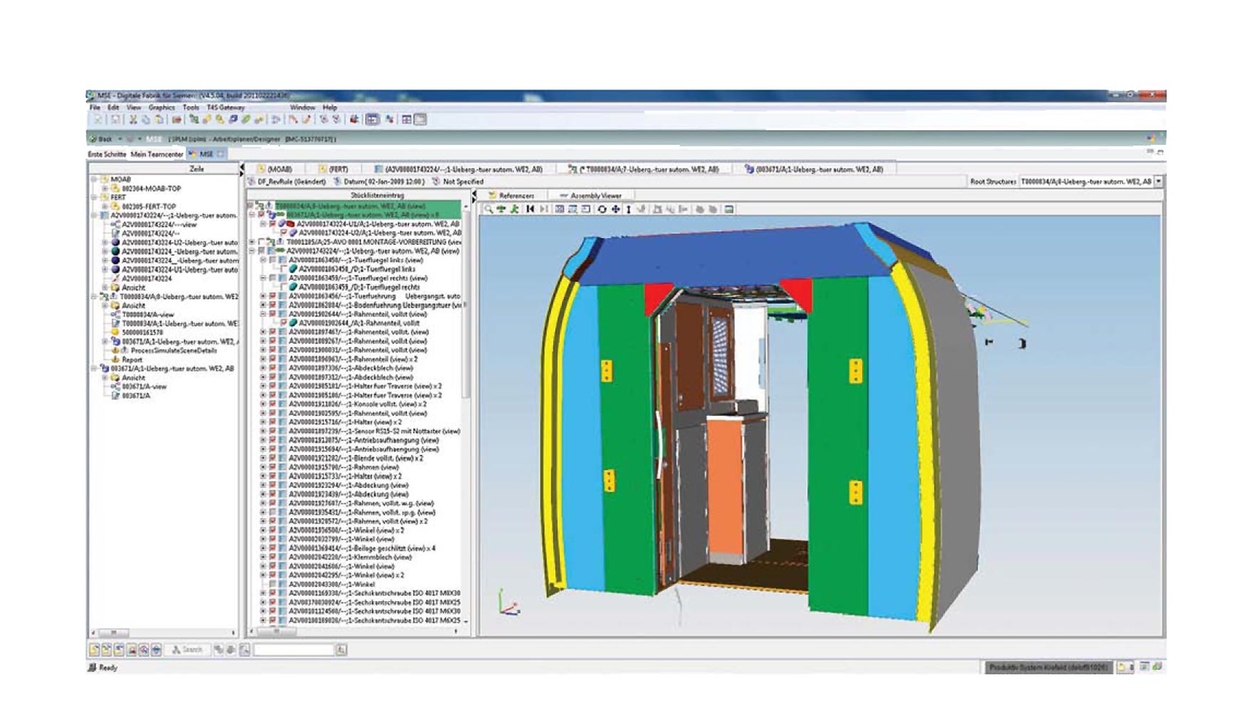Click the rotate view icon in viewer toolbar

(x=602, y=209)
